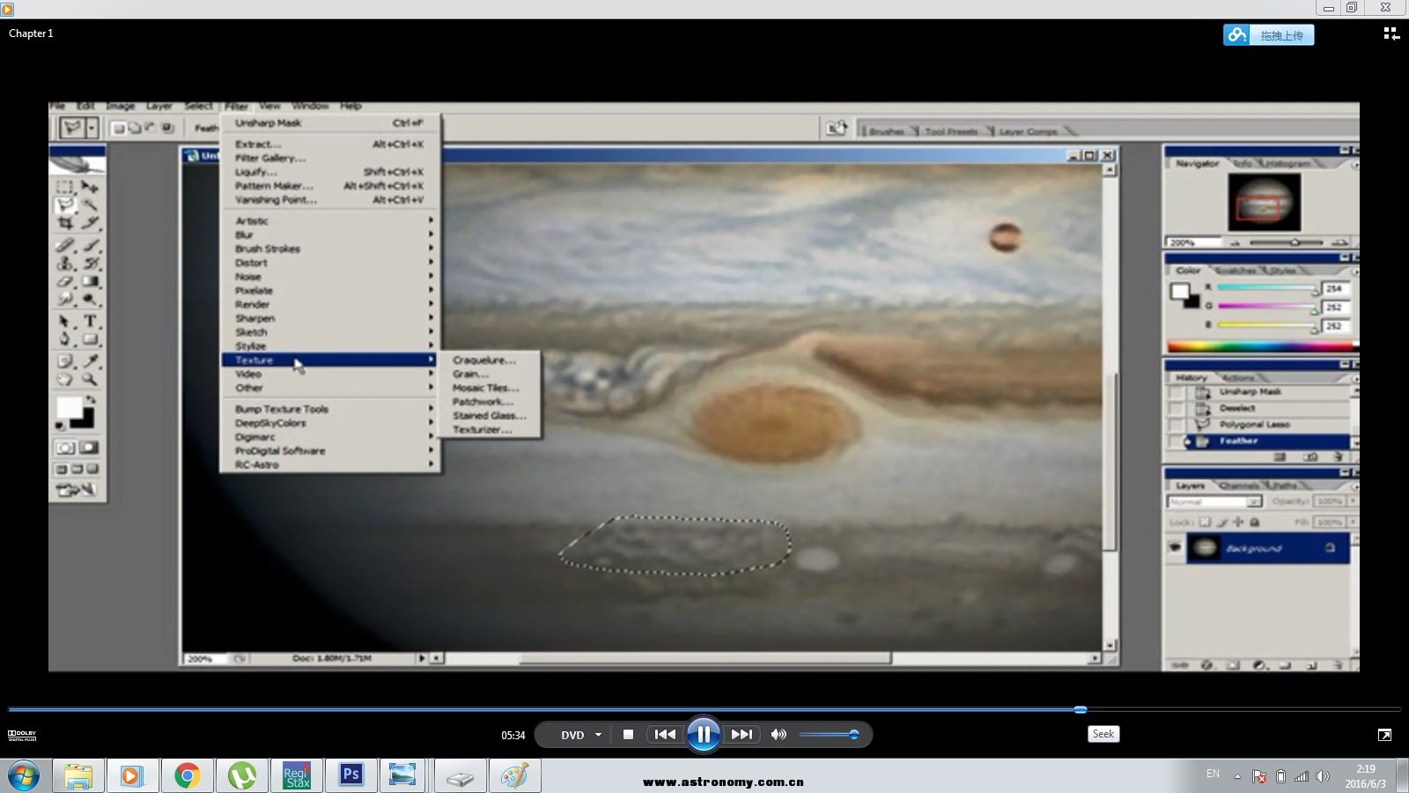The width and height of the screenshot is (1409, 793).
Task: Switch to the Swatches tab
Action: click(x=1236, y=271)
